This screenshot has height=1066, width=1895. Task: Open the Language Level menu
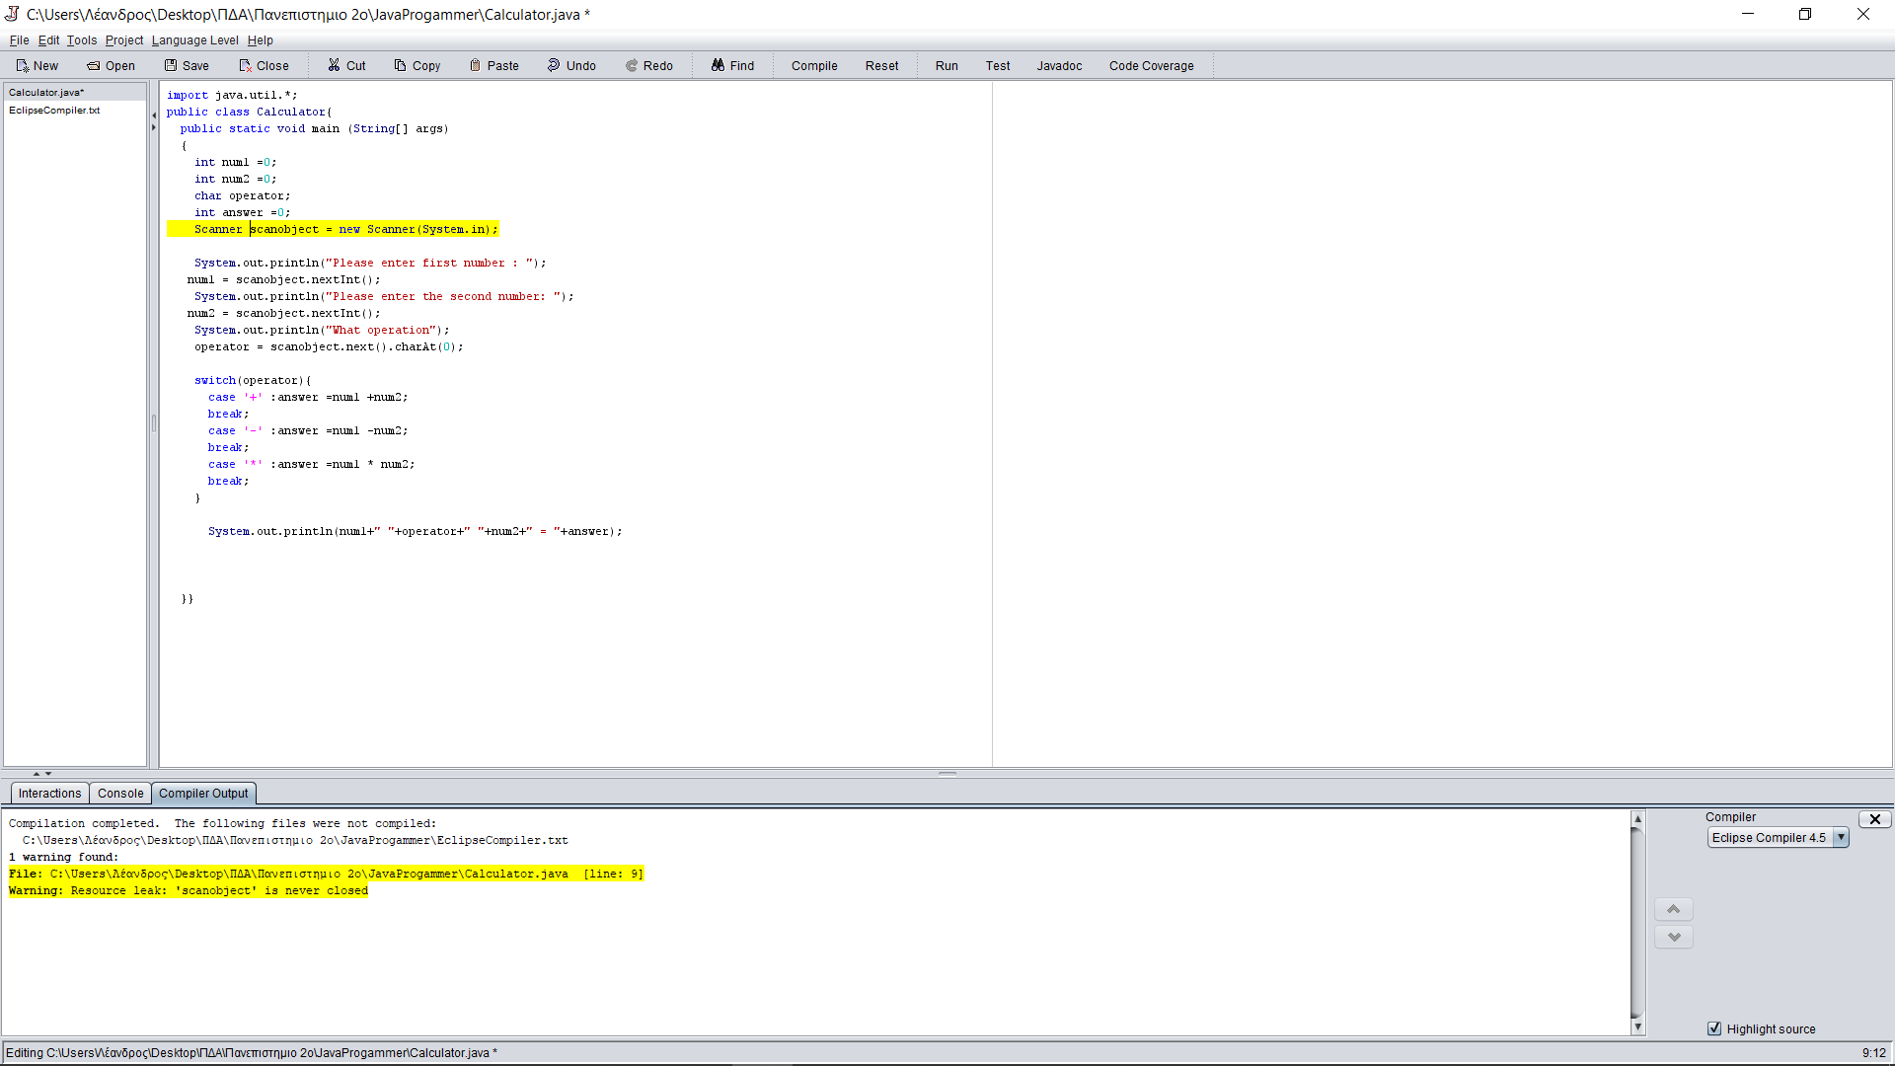[194, 40]
